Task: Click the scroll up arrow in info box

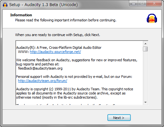Action: [145, 44]
